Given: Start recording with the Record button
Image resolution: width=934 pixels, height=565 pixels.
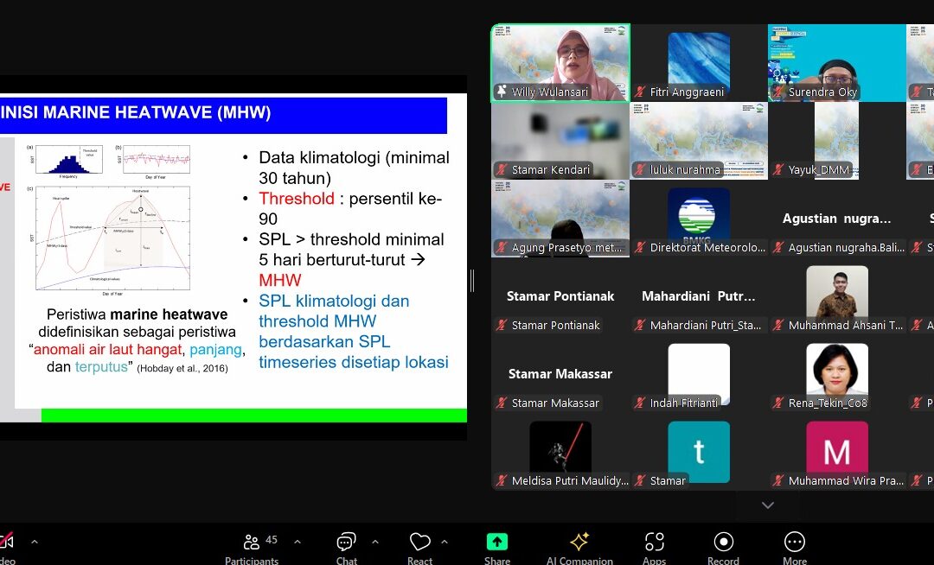Looking at the screenshot, I should [x=723, y=546].
